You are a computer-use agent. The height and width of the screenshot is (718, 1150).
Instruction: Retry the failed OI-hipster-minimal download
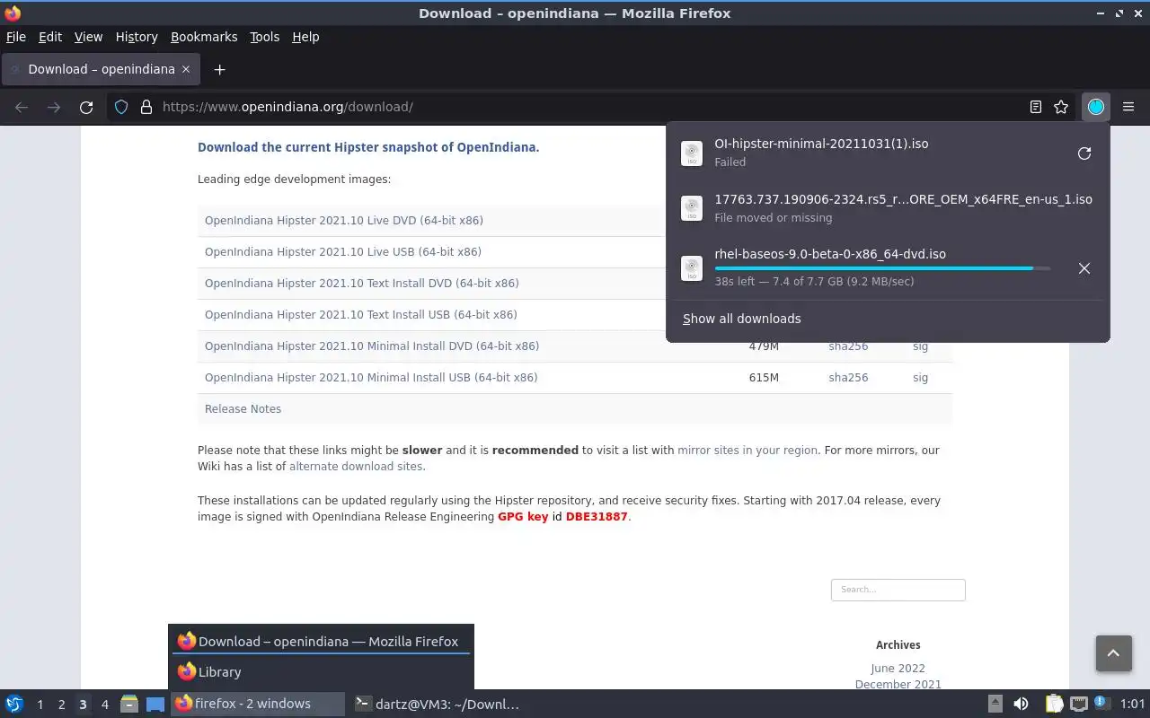1084,153
